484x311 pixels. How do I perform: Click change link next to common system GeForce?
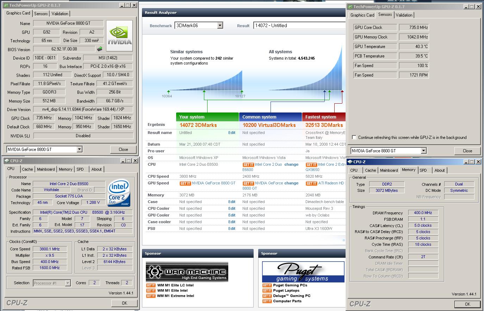coord(291,183)
